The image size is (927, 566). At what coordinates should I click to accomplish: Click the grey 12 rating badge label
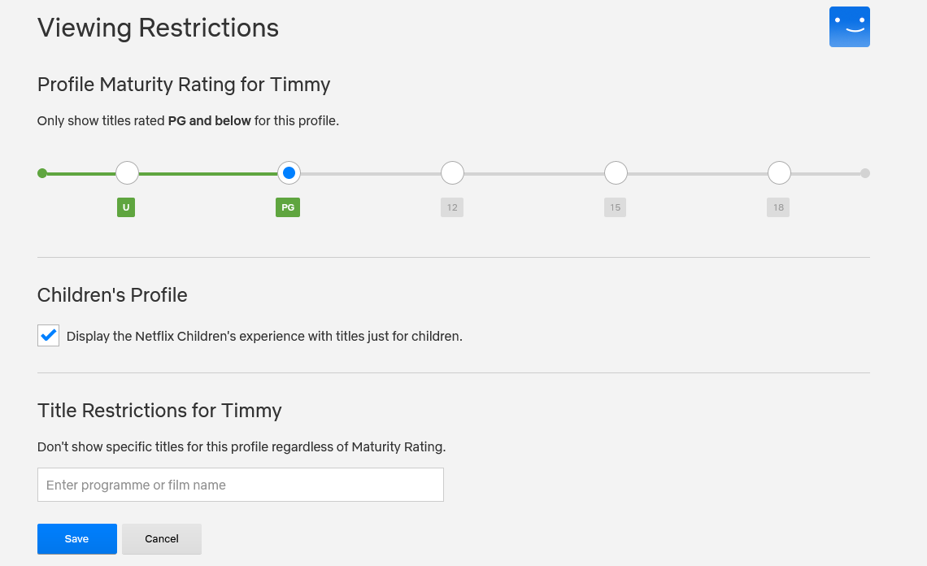pos(452,207)
